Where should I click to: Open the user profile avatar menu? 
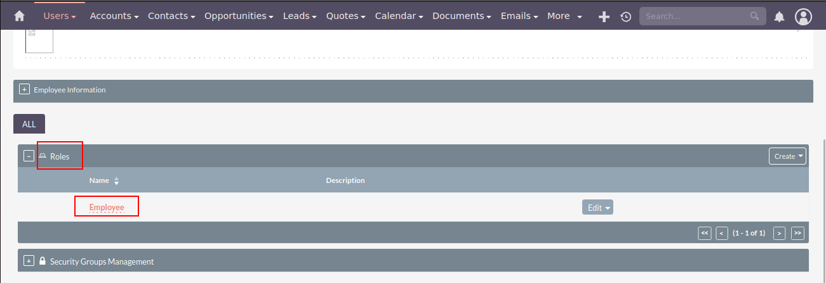(803, 16)
